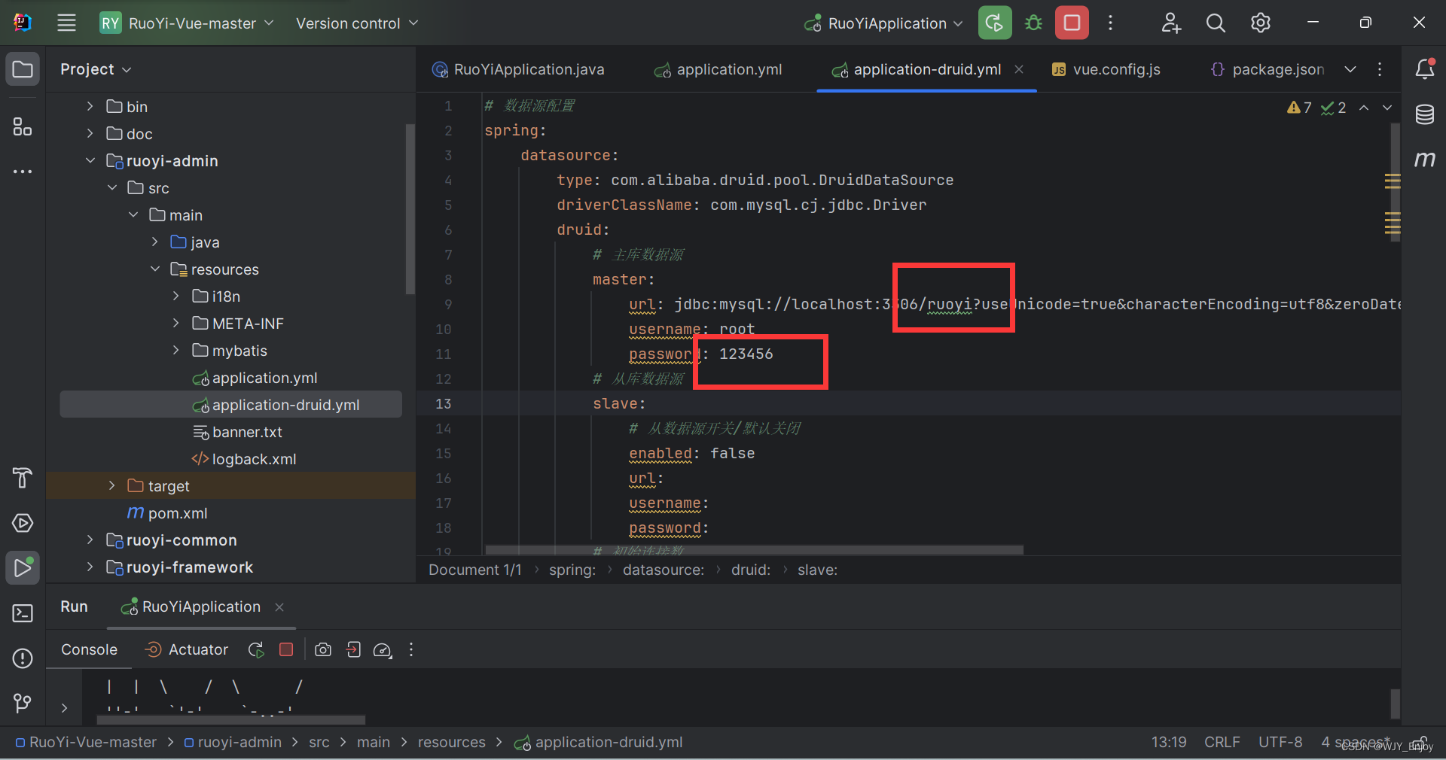
Task: Click the profiler gauge icon in the console toolbar
Action: click(383, 650)
